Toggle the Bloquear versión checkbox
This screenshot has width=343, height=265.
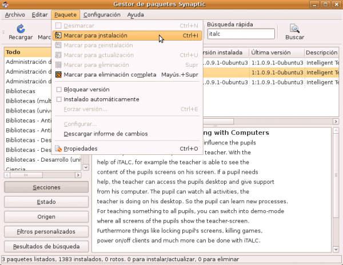point(58,90)
